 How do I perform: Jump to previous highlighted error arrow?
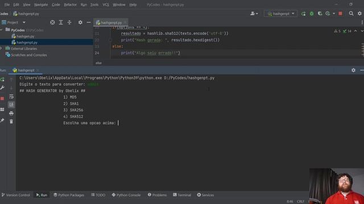click(355, 31)
